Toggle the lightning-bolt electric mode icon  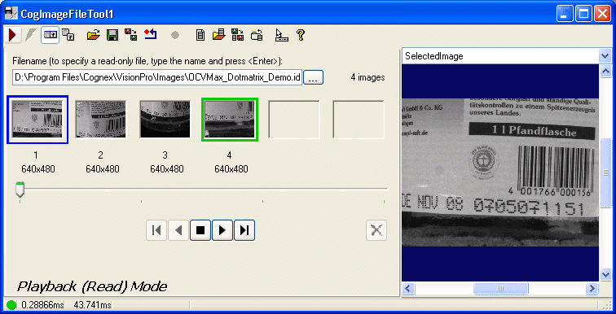click(30, 35)
